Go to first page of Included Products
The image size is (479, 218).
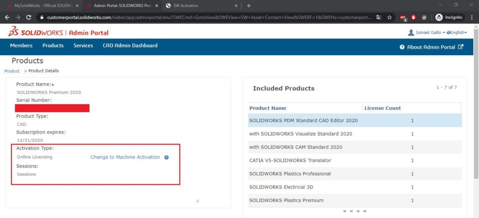coord(345,211)
